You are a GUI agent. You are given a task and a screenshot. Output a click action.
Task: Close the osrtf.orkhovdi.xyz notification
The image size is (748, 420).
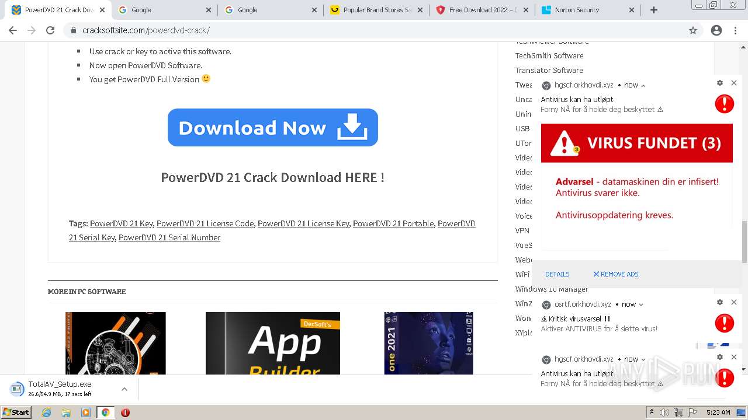pyautogui.click(x=734, y=302)
